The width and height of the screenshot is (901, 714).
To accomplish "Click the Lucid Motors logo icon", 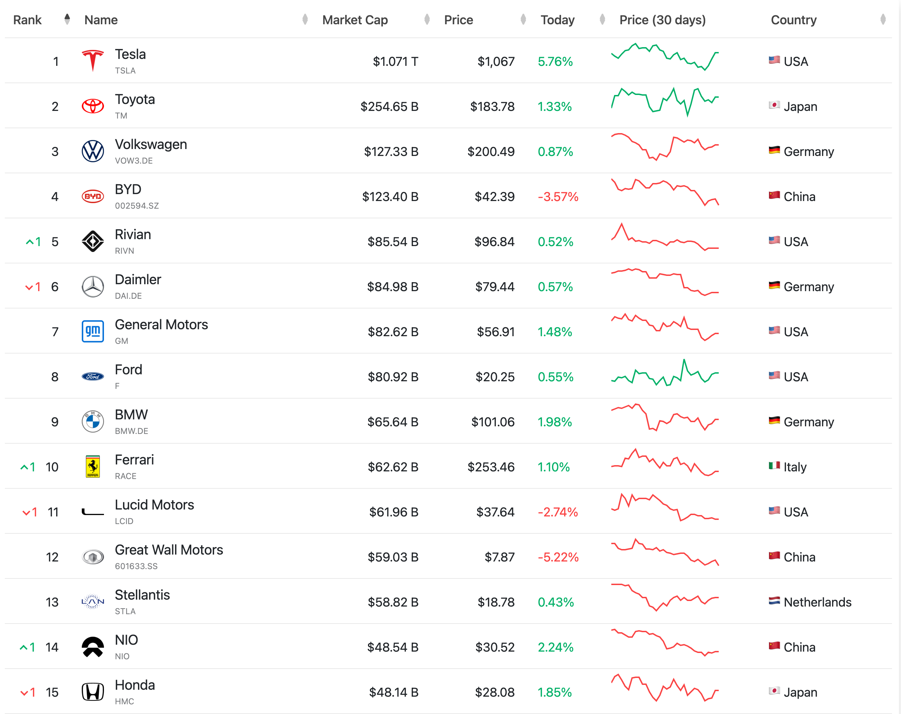I will click(x=93, y=512).
